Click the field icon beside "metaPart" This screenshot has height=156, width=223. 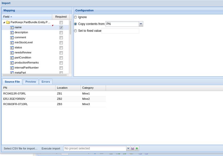(12, 73)
